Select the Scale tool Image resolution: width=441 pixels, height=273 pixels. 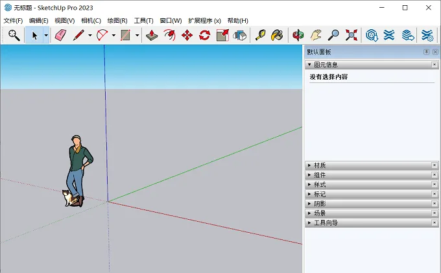(x=222, y=36)
